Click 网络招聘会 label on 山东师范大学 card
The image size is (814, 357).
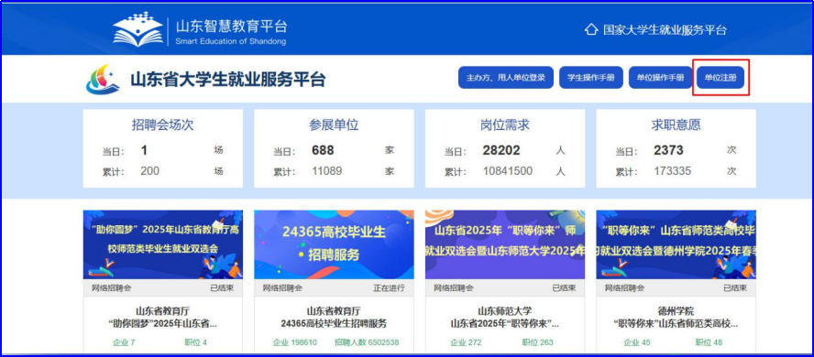(454, 288)
